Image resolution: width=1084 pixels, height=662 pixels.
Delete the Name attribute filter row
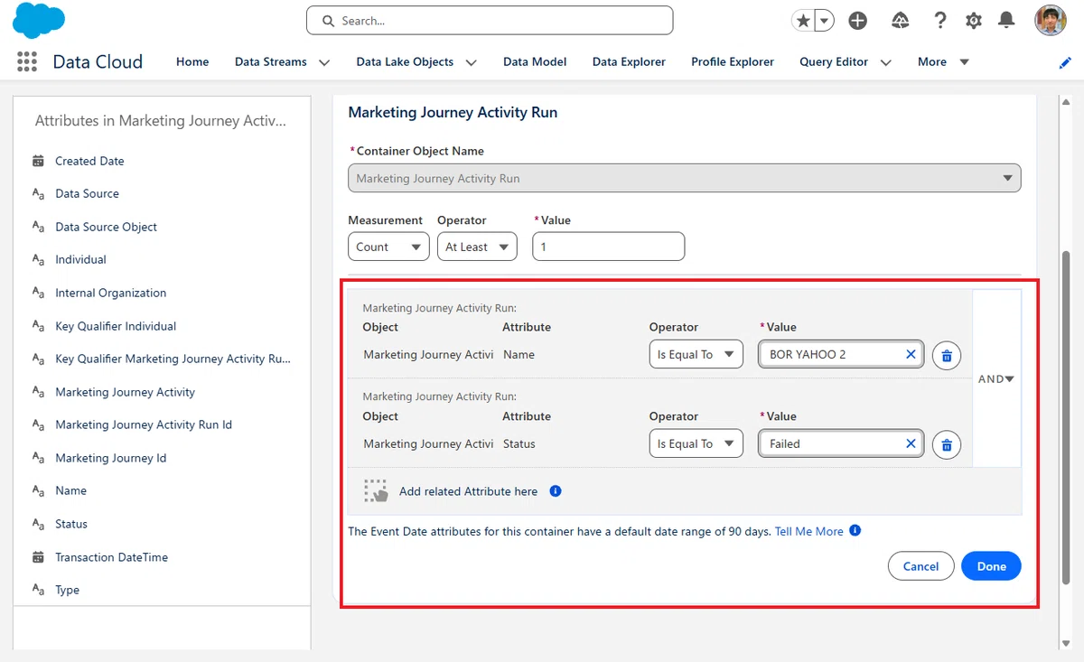pyautogui.click(x=947, y=355)
